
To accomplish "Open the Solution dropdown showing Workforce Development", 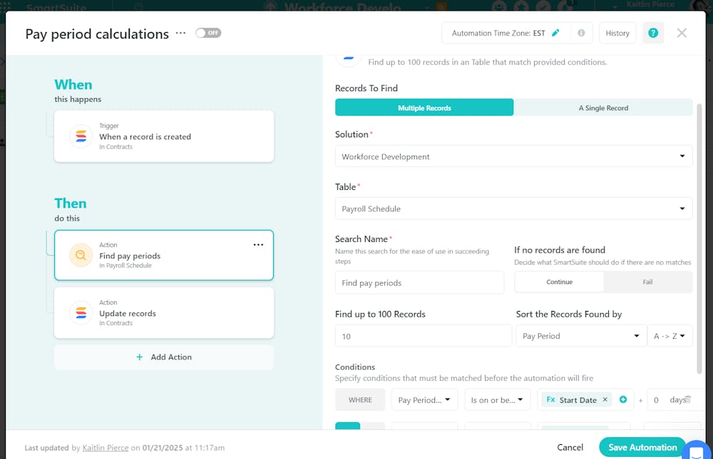I will coord(513,156).
